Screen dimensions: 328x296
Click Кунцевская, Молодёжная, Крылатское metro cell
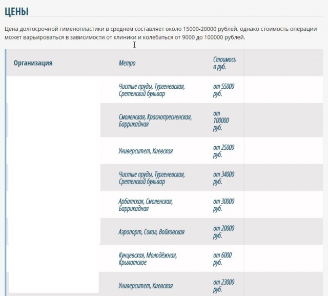(148, 259)
